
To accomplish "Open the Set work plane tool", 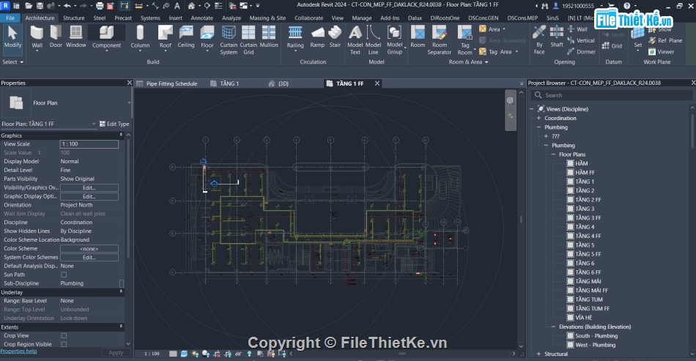I will pos(638,38).
